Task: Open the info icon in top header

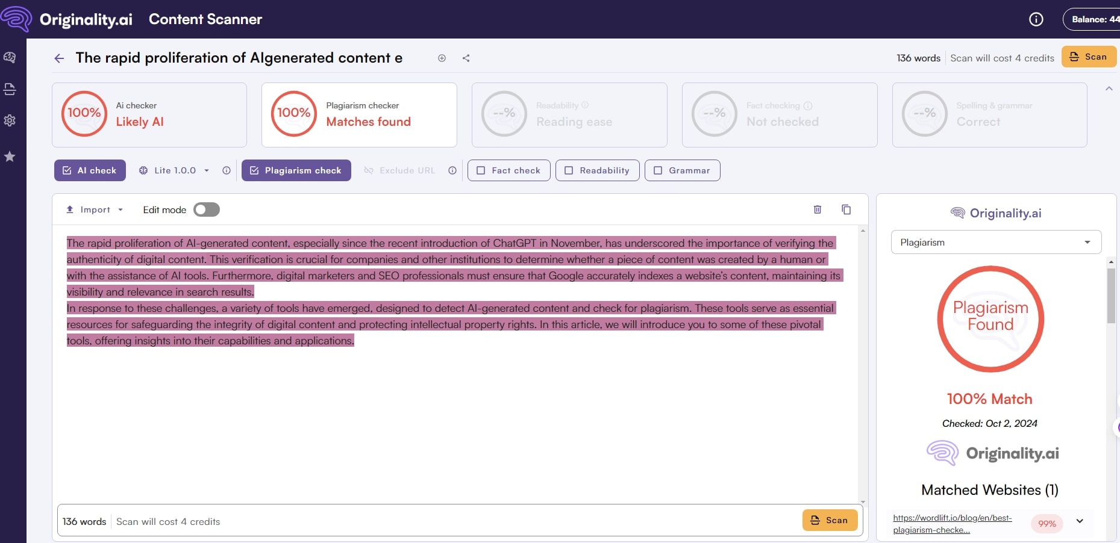Action: click(1036, 19)
